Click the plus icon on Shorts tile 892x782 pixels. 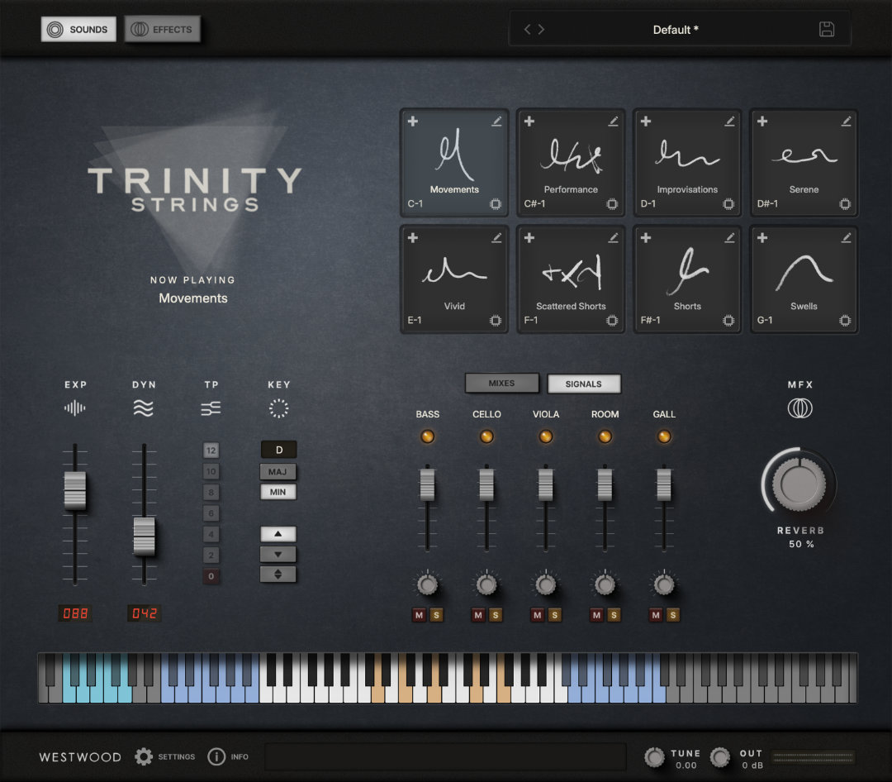pyautogui.click(x=646, y=238)
